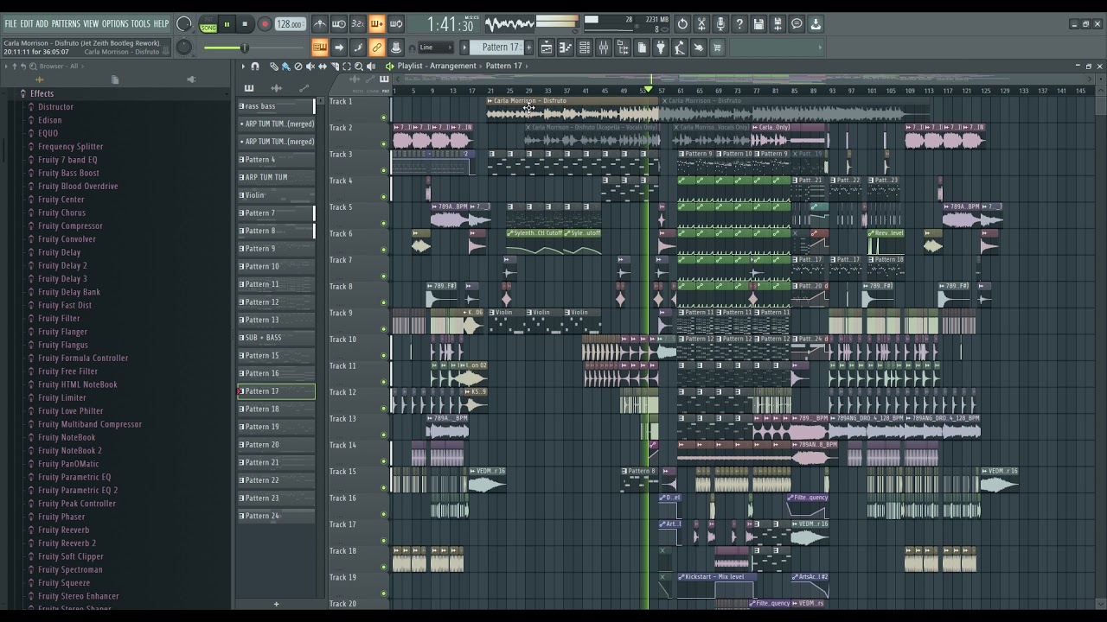Click the tempo 128.000 field
Screen dimensions: 1107x622
pos(291,23)
